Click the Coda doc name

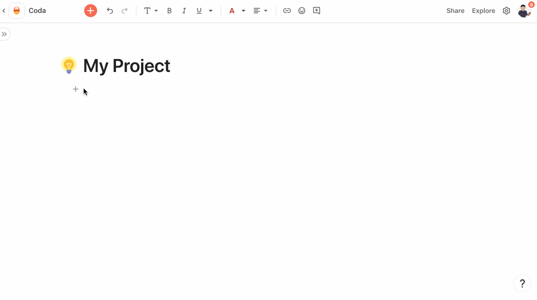point(37,11)
